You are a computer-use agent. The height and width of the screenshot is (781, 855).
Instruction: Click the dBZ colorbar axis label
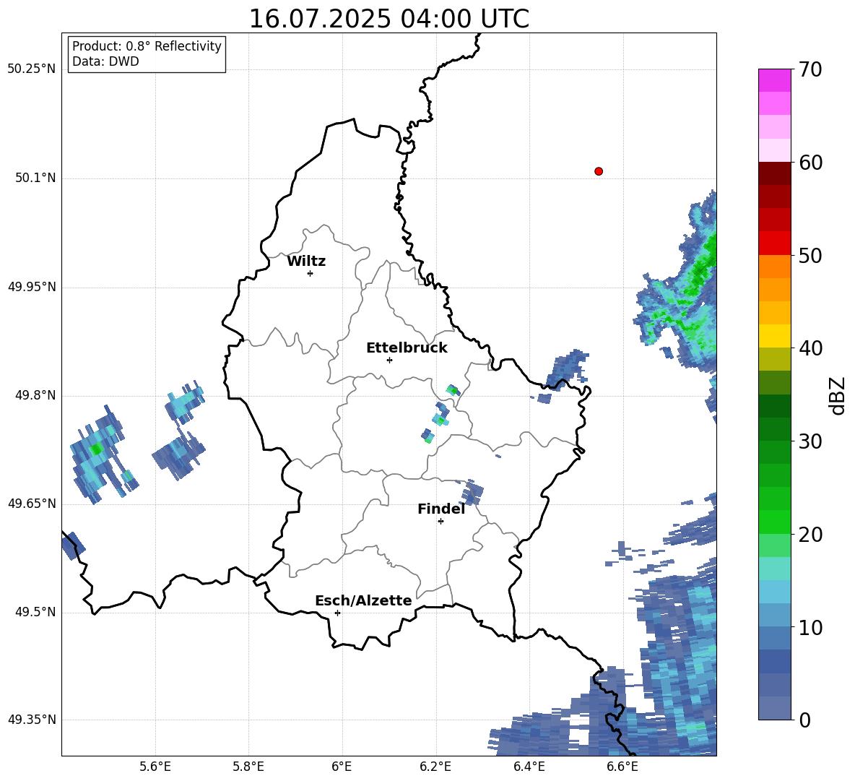click(x=838, y=395)
